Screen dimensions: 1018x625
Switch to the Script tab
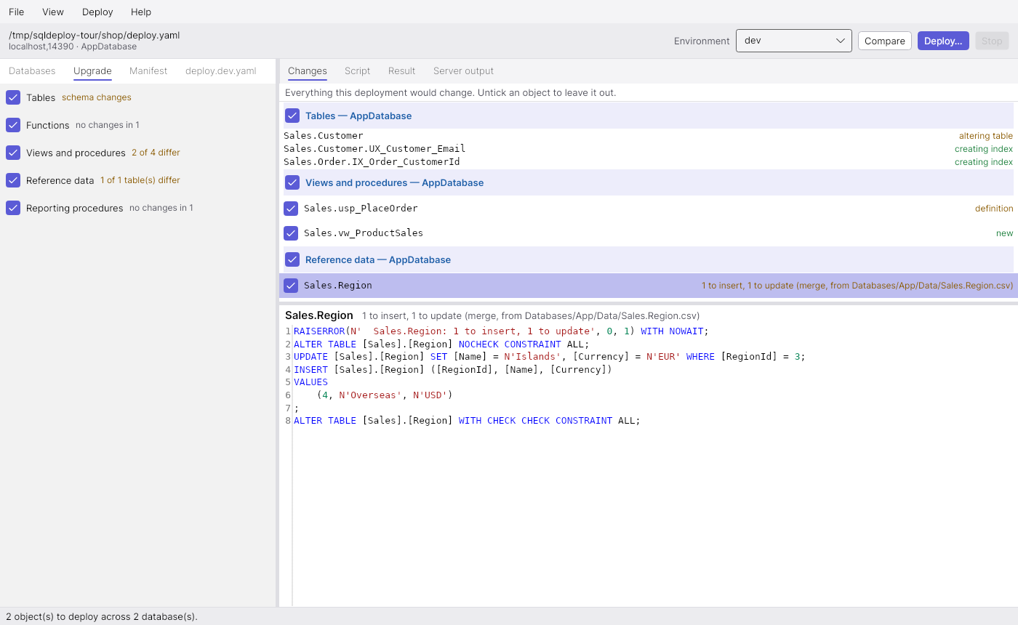[357, 70]
